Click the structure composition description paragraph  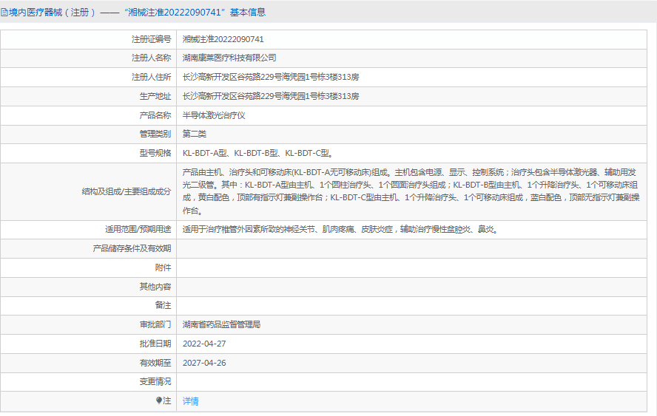click(x=411, y=191)
